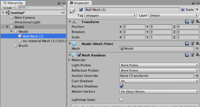200x107 pixels.
Task: Click the Mesh object picker circle
Action: click(197, 49)
